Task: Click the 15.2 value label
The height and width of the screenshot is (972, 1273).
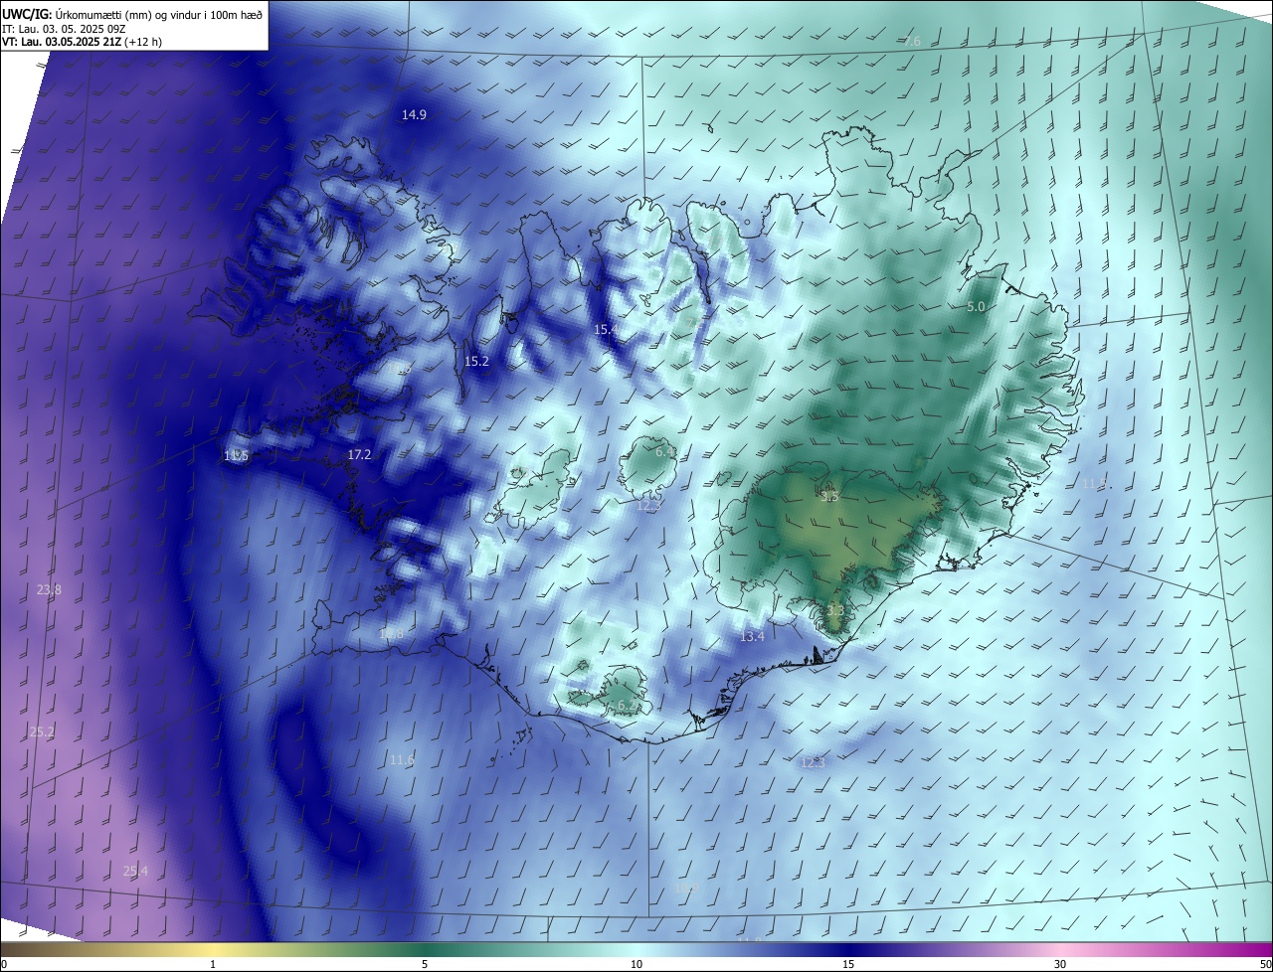Action: click(476, 362)
